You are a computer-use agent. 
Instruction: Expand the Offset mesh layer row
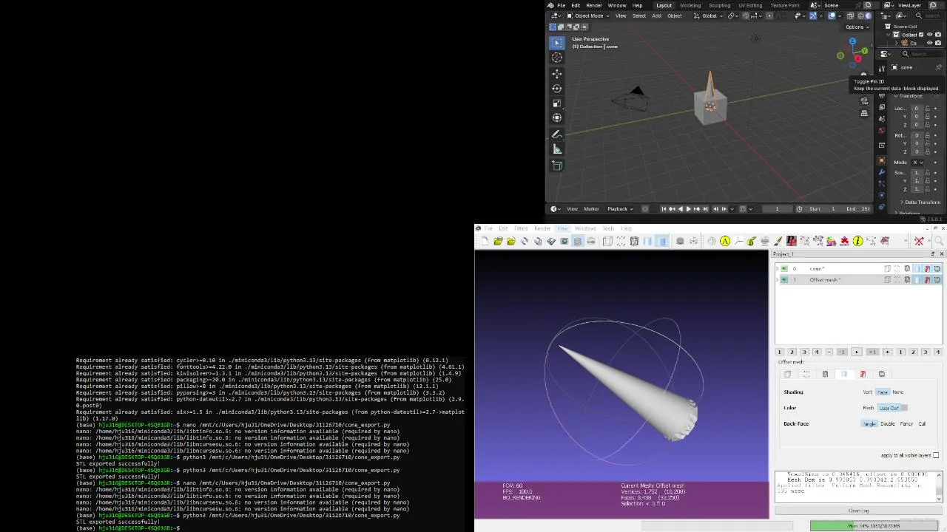click(777, 280)
